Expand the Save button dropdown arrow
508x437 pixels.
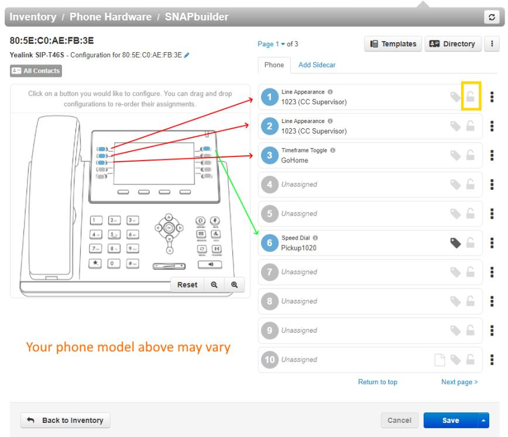coord(483,420)
